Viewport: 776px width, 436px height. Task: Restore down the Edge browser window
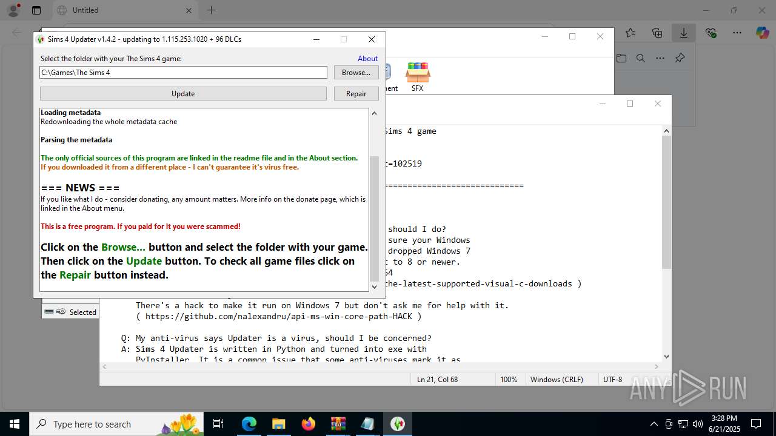click(734, 10)
